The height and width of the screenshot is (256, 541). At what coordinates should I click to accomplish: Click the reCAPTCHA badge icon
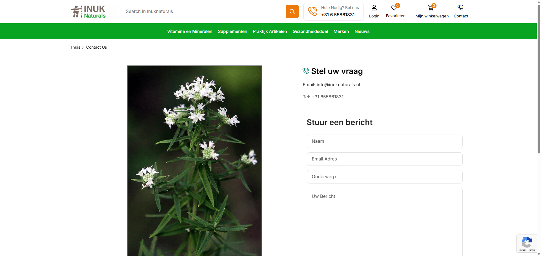tap(527, 243)
